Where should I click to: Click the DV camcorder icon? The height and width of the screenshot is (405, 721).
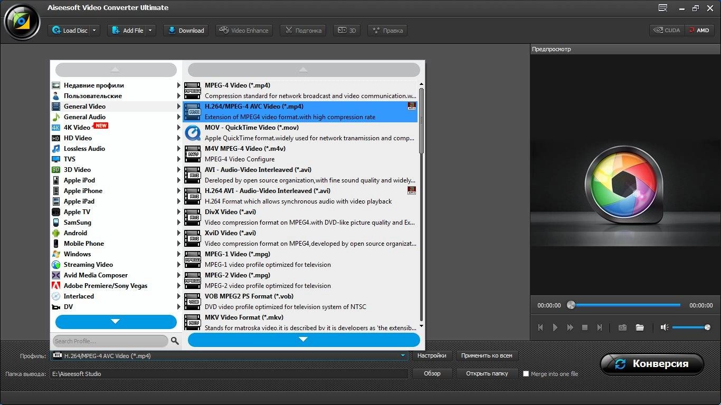tap(56, 307)
